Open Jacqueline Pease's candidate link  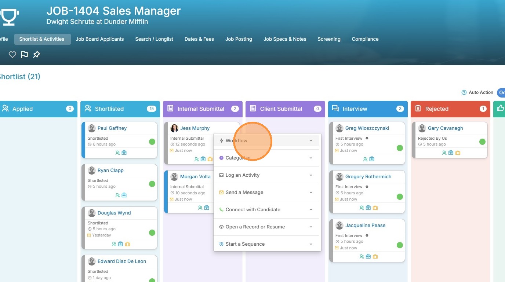[366, 226]
